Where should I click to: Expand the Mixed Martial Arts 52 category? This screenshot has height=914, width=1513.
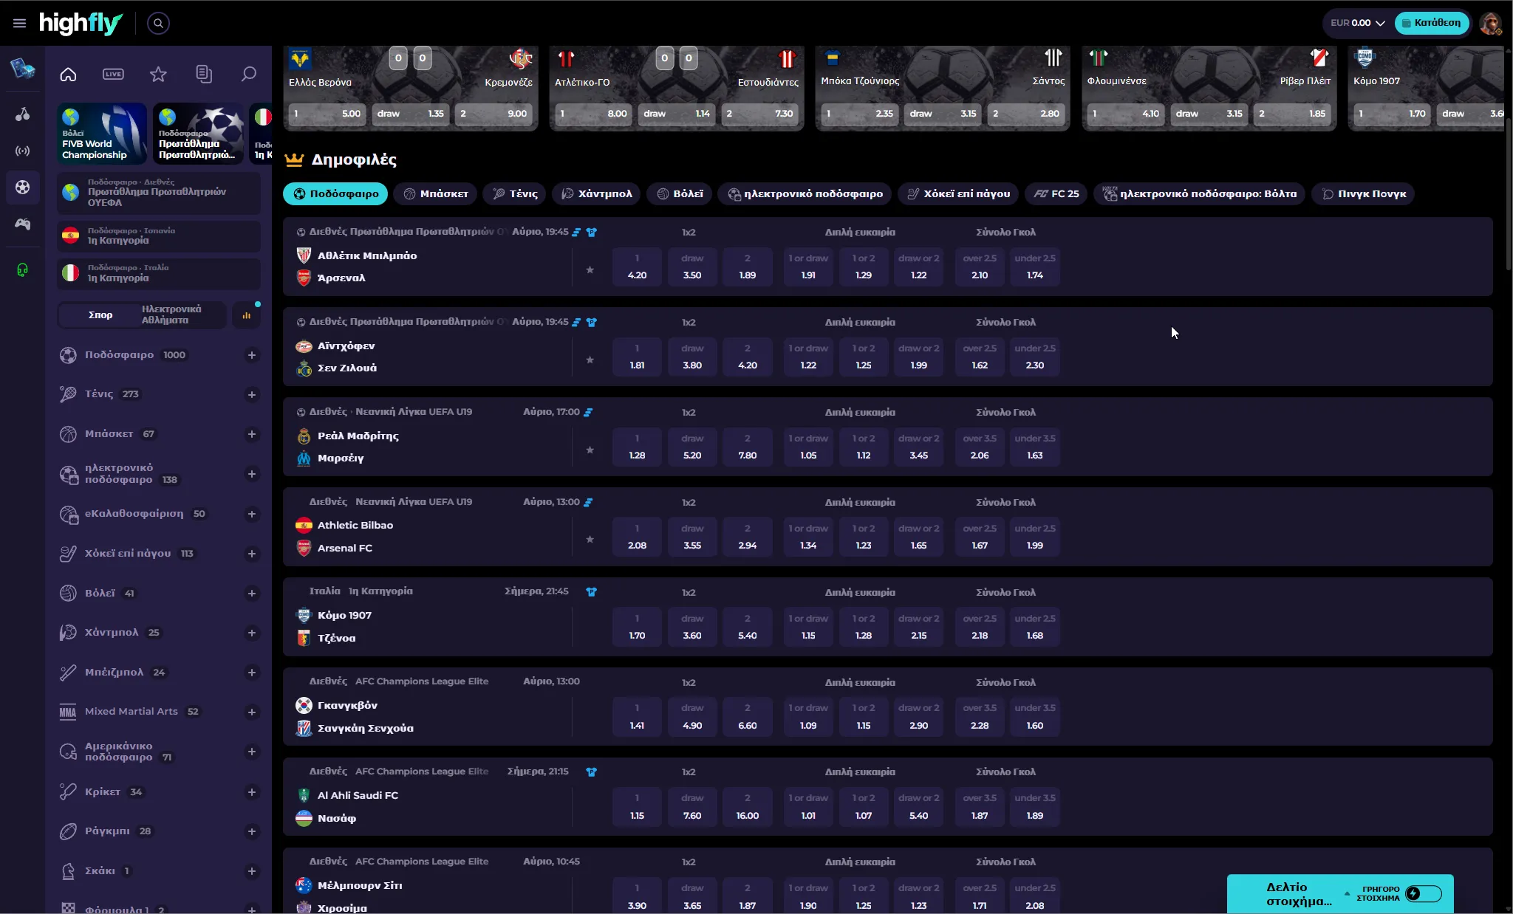click(251, 712)
